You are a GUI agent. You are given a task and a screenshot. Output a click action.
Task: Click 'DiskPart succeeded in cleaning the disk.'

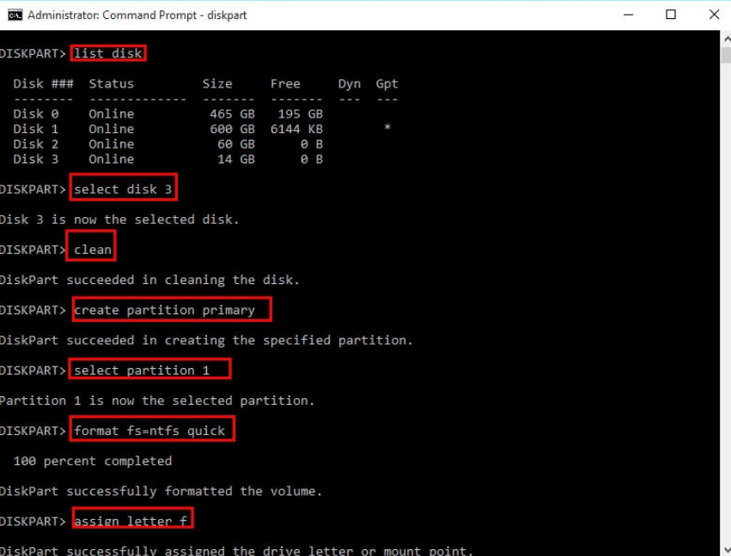pyautogui.click(x=149, y=280)
